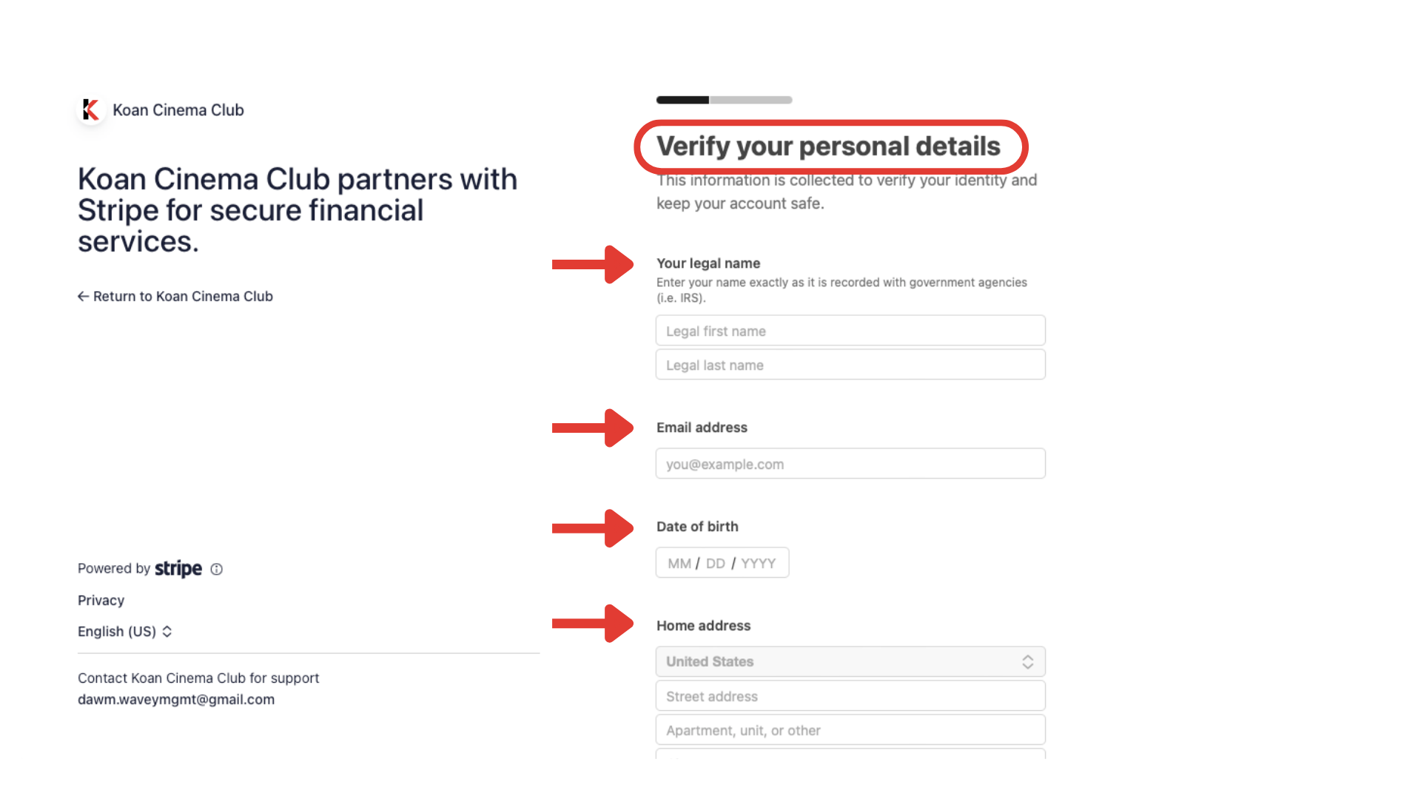Viewport: 1421px width, 799px height.
Task: Click the Koan Cinema Club K logo
Action: 91,109
